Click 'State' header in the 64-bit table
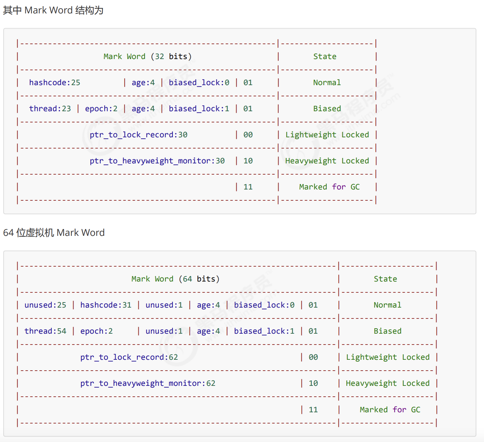The image size is (484, 442). [x=385, y=279]
